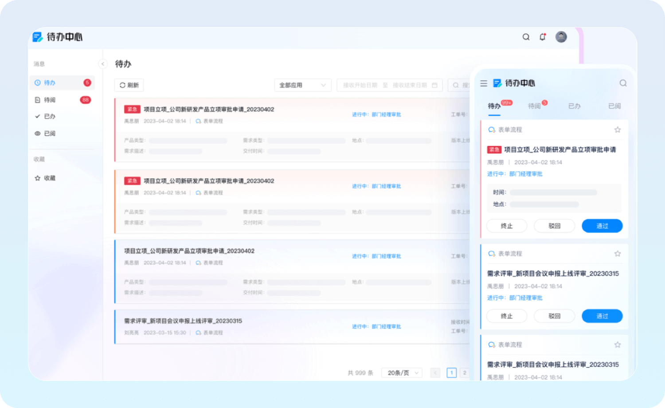The height and width of the screenshot is (408, 665).
Task: Open the 20条/页 page size dropdown
Action: (x=402, y=373)
